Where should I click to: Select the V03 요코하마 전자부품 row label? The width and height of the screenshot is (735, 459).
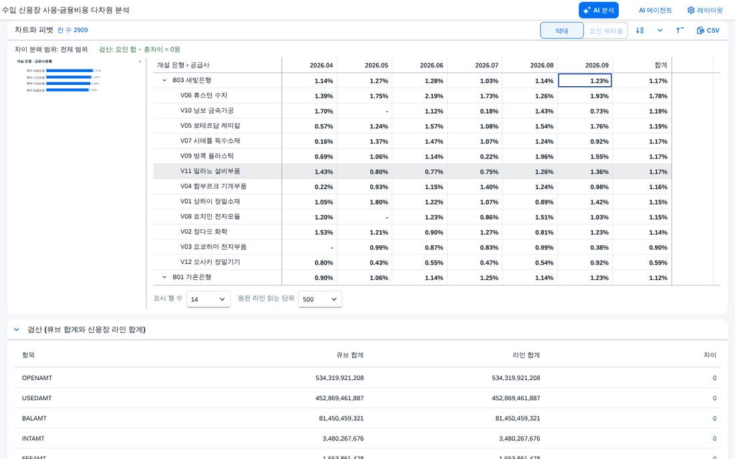click(213, 247)
